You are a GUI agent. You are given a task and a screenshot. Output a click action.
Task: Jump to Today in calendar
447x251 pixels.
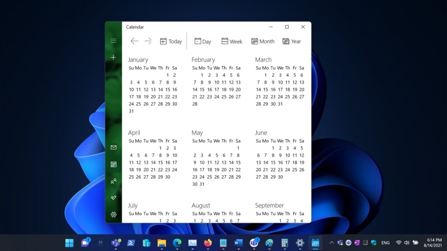171,41
